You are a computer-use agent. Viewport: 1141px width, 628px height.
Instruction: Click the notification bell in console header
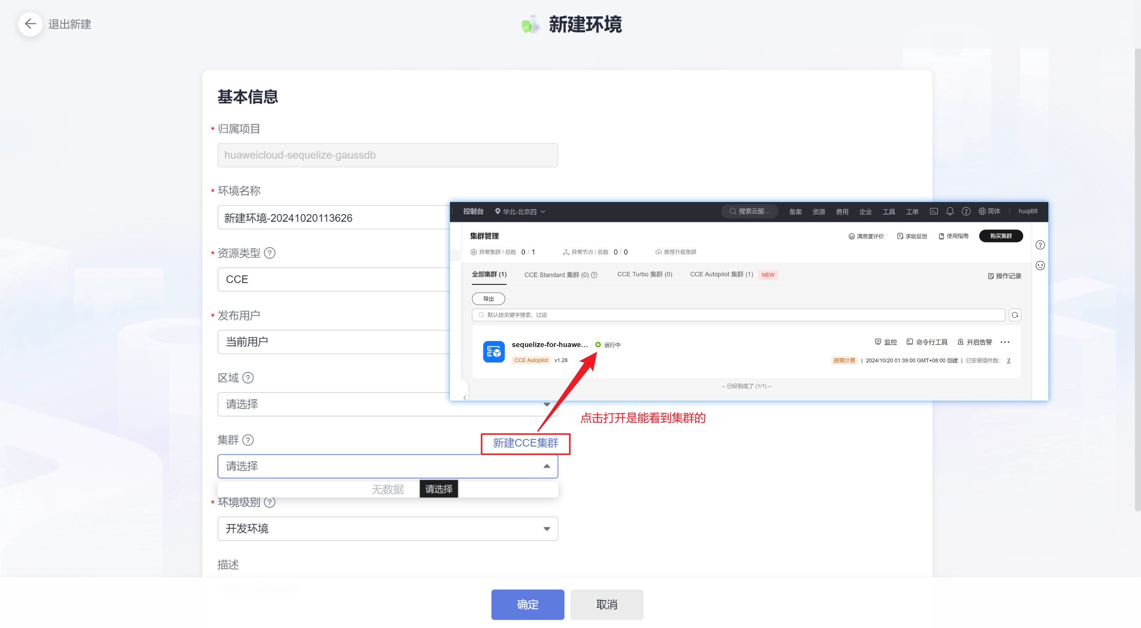coord(950,211)
